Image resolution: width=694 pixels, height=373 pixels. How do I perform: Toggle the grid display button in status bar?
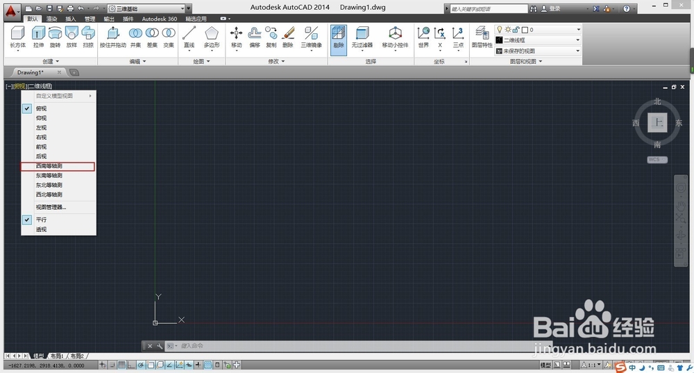pos(121,365)
